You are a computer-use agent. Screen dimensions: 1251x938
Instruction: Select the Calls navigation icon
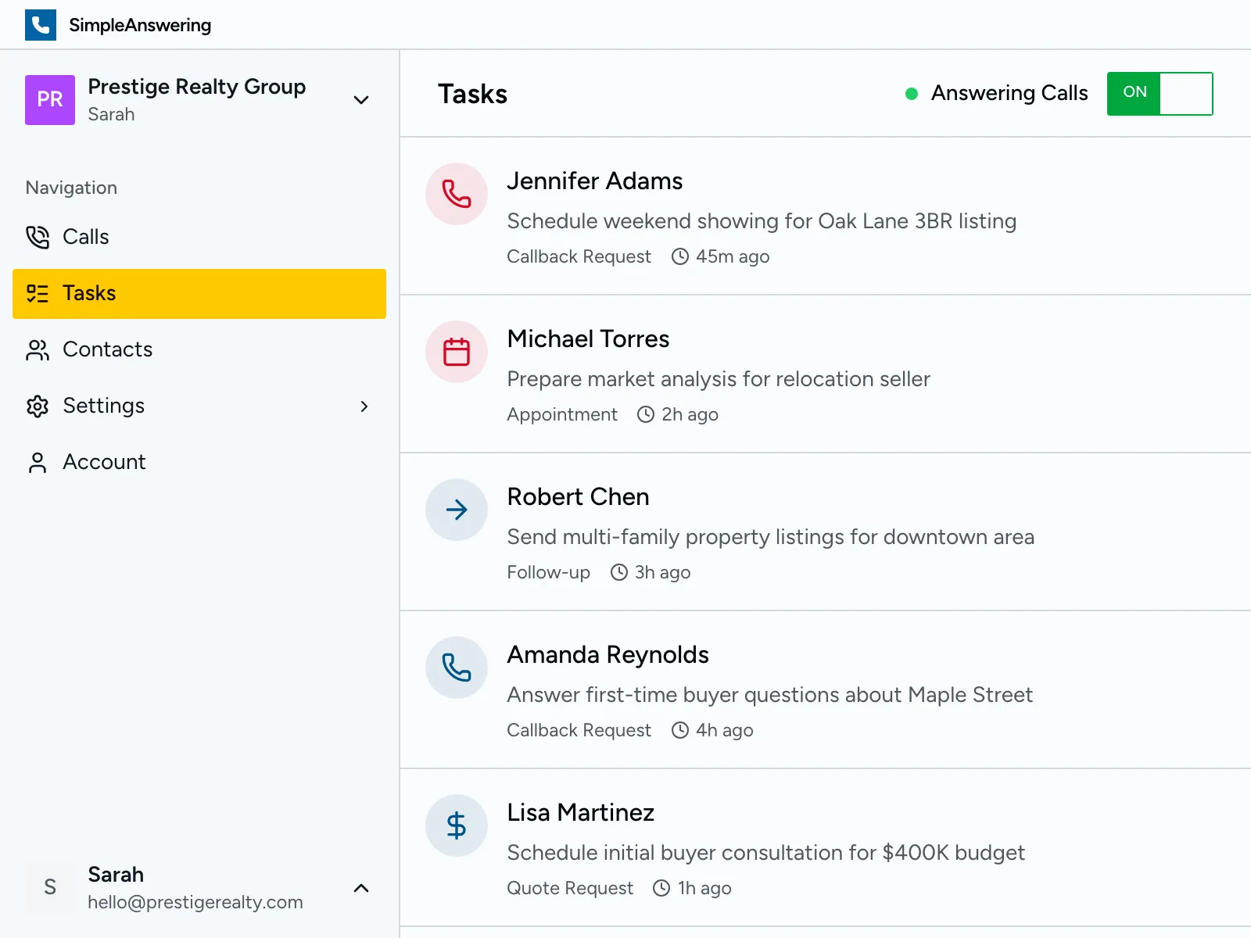[37, 237]
